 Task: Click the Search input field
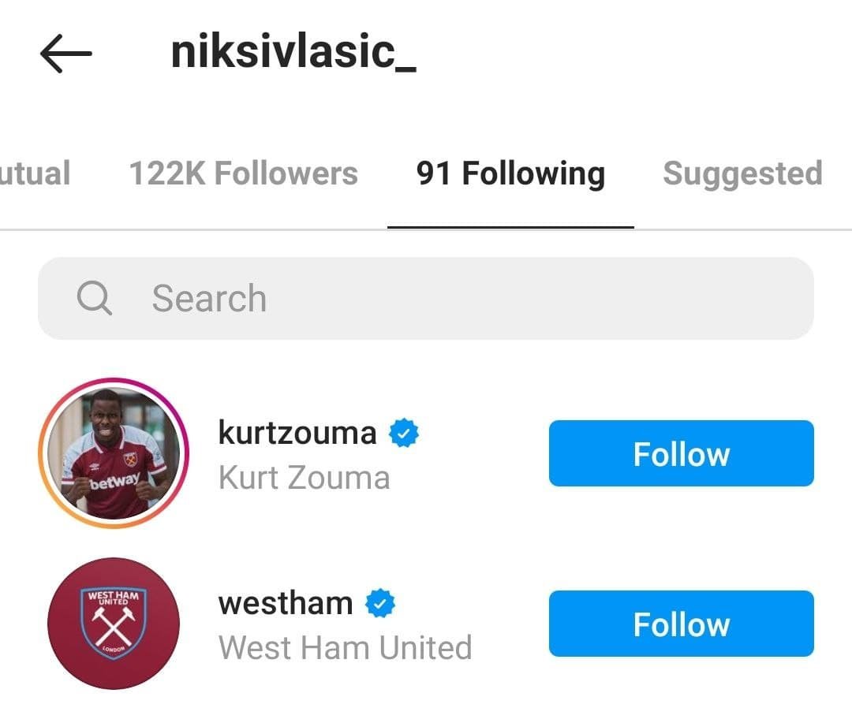pos(473,299)
